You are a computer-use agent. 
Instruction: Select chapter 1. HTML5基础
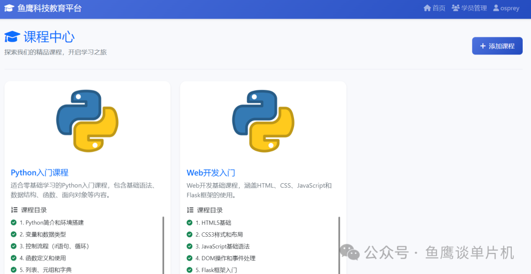[x=214, y=222]
